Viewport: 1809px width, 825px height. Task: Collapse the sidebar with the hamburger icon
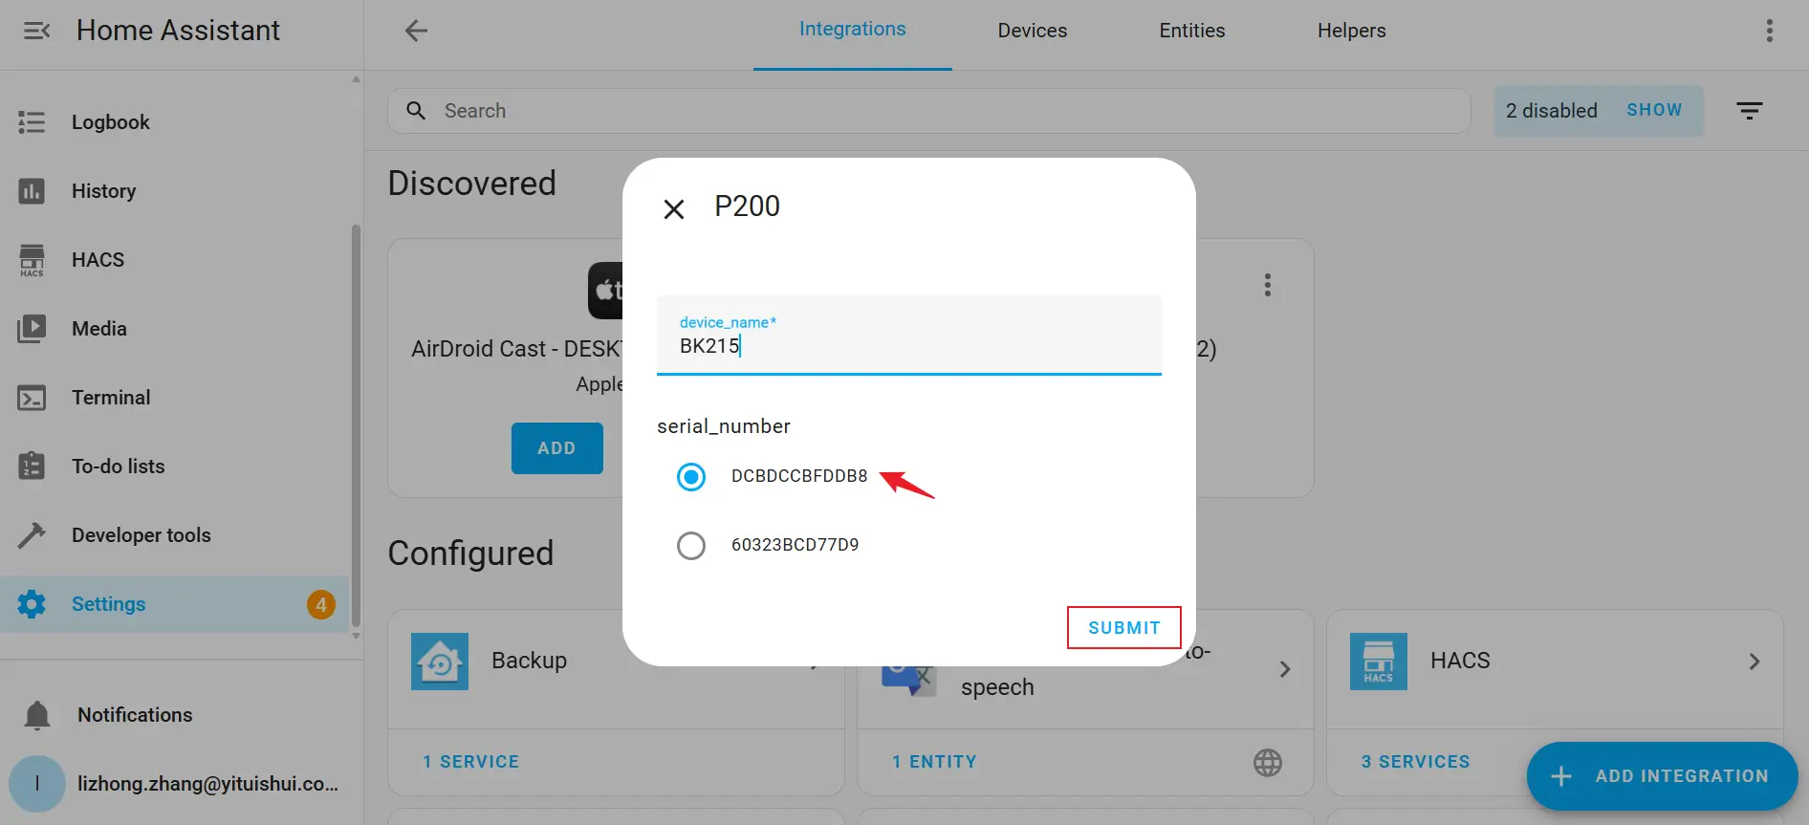[36, 31]
